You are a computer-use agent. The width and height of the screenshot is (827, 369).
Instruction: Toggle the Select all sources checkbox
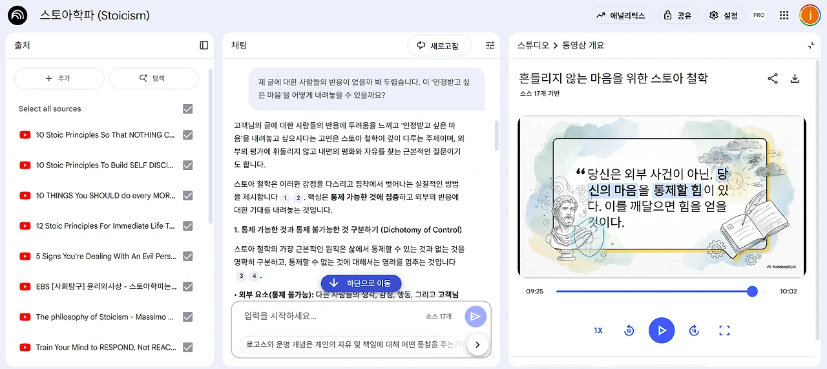pyautogui.click(x=188, y=109)
